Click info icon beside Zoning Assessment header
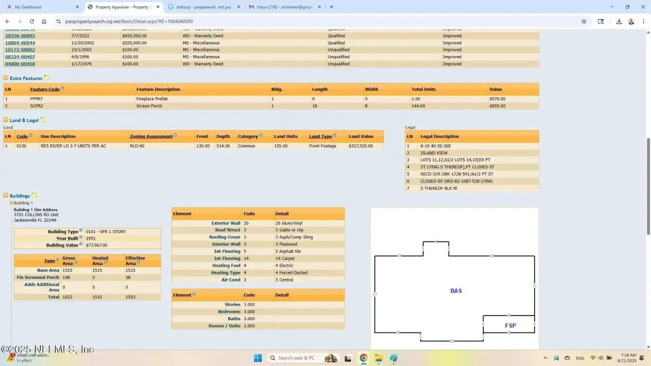 click(x=175, y=135)
